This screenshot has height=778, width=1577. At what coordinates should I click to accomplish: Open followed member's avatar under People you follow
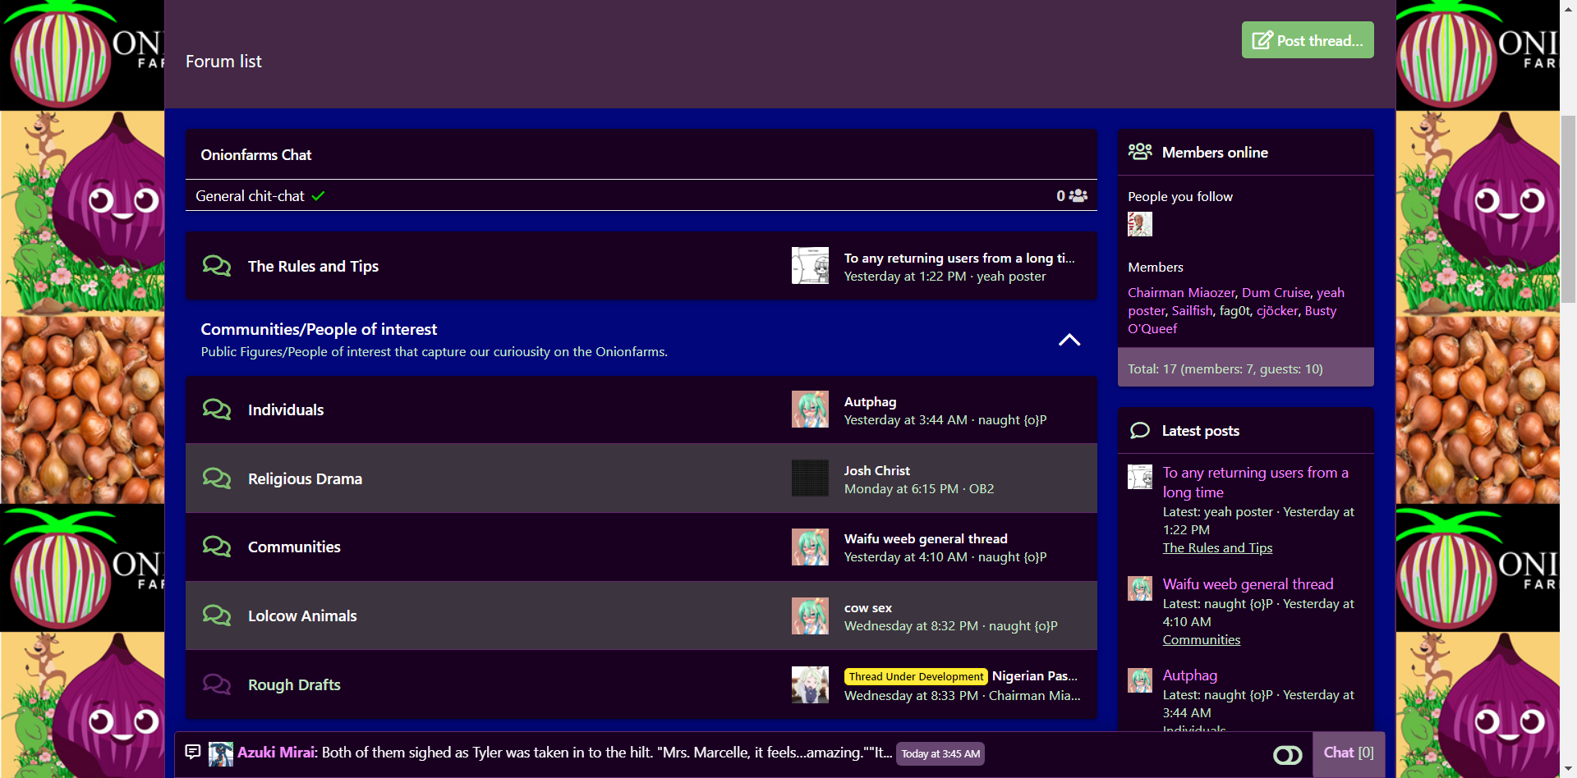click(1140, 224)
